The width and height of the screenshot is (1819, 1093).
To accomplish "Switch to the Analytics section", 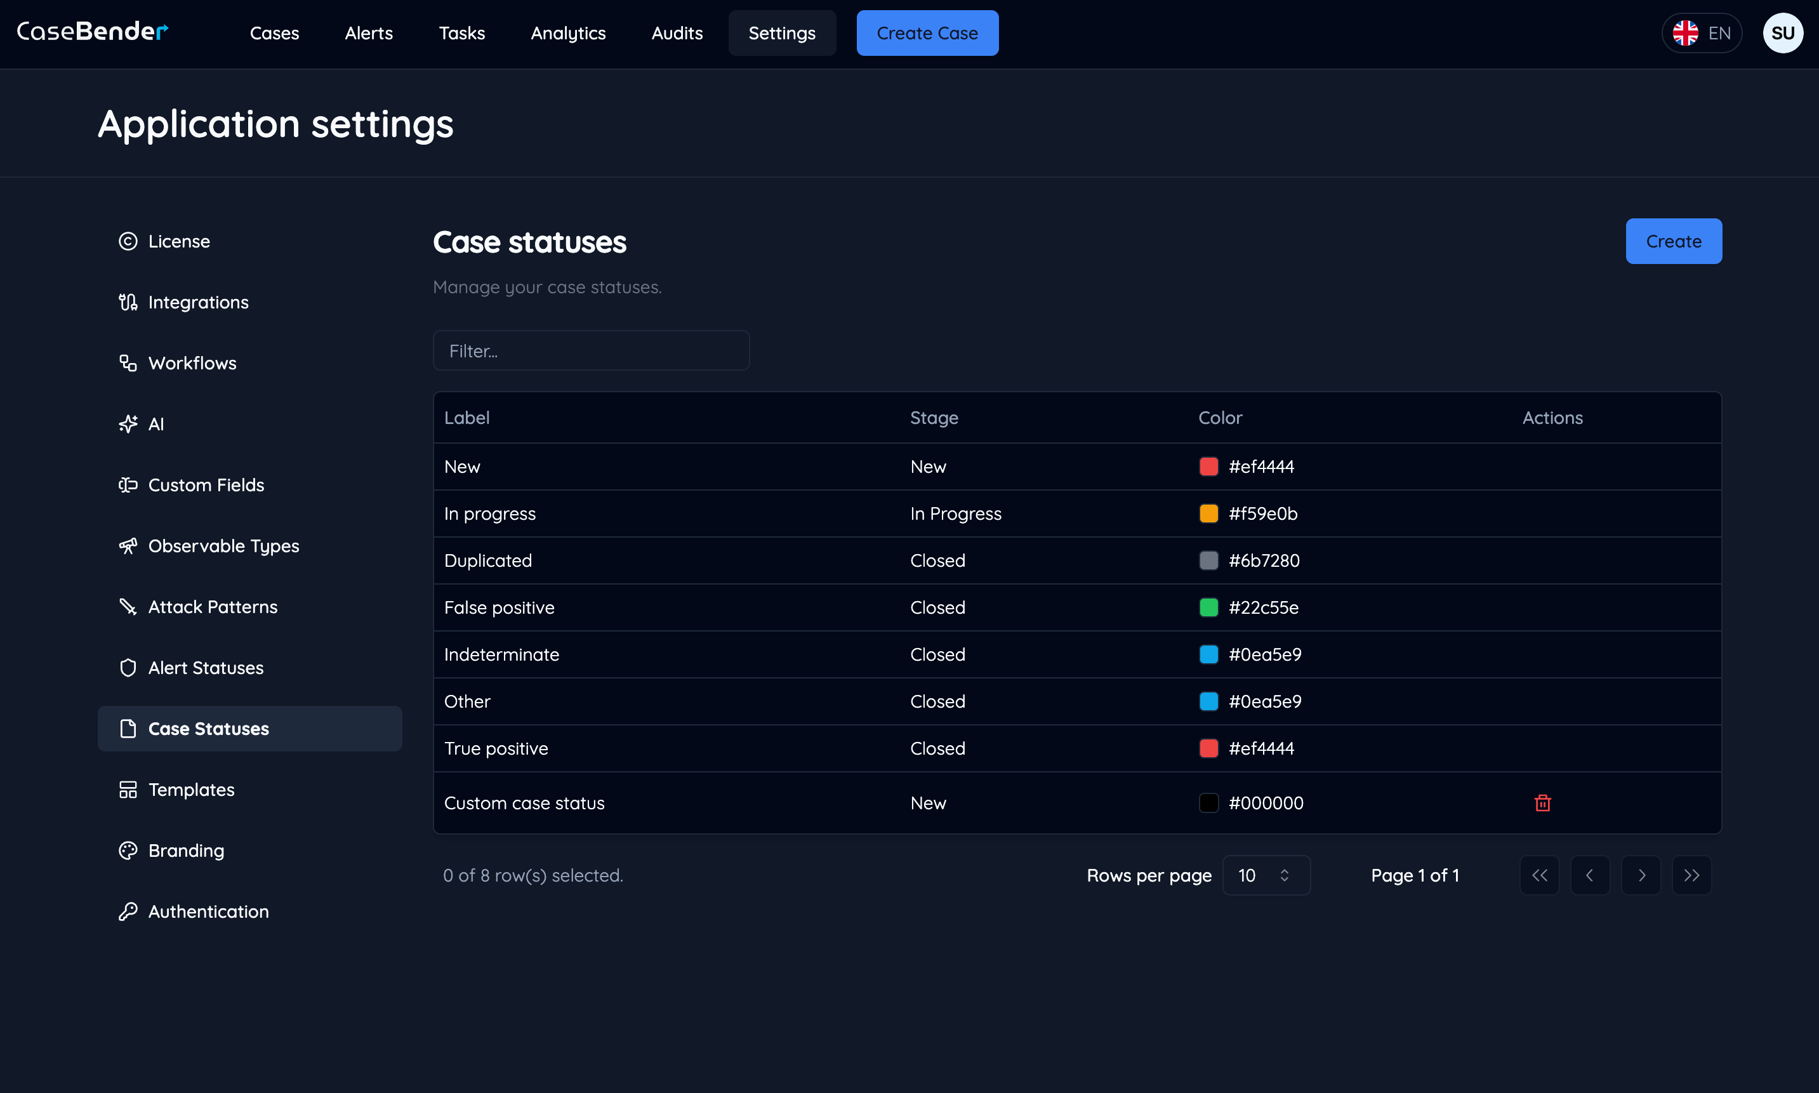I will pos(568,33).
